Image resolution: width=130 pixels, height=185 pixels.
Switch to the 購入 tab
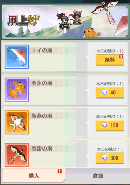coord(34,176)
